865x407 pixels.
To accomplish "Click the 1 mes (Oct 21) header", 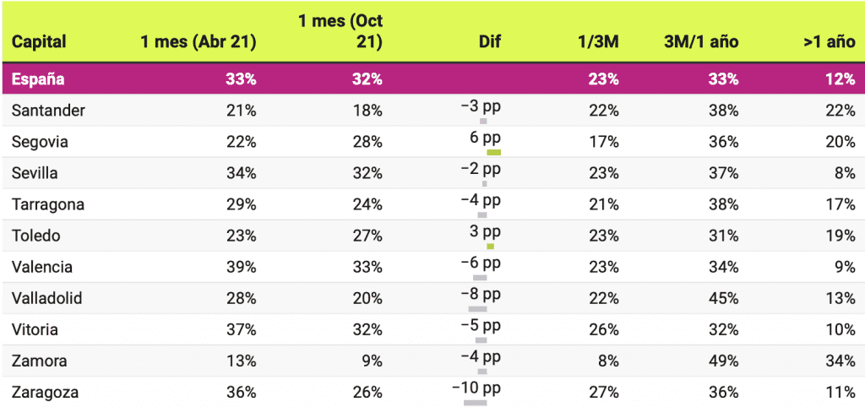I will point(340,30).
